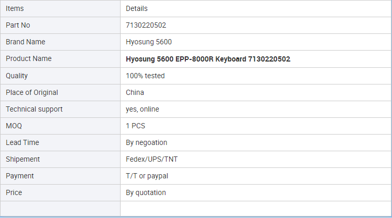The image size is (392, 218).
Task: Click the 'Items' header cell
Action: [x=15, y=8]
